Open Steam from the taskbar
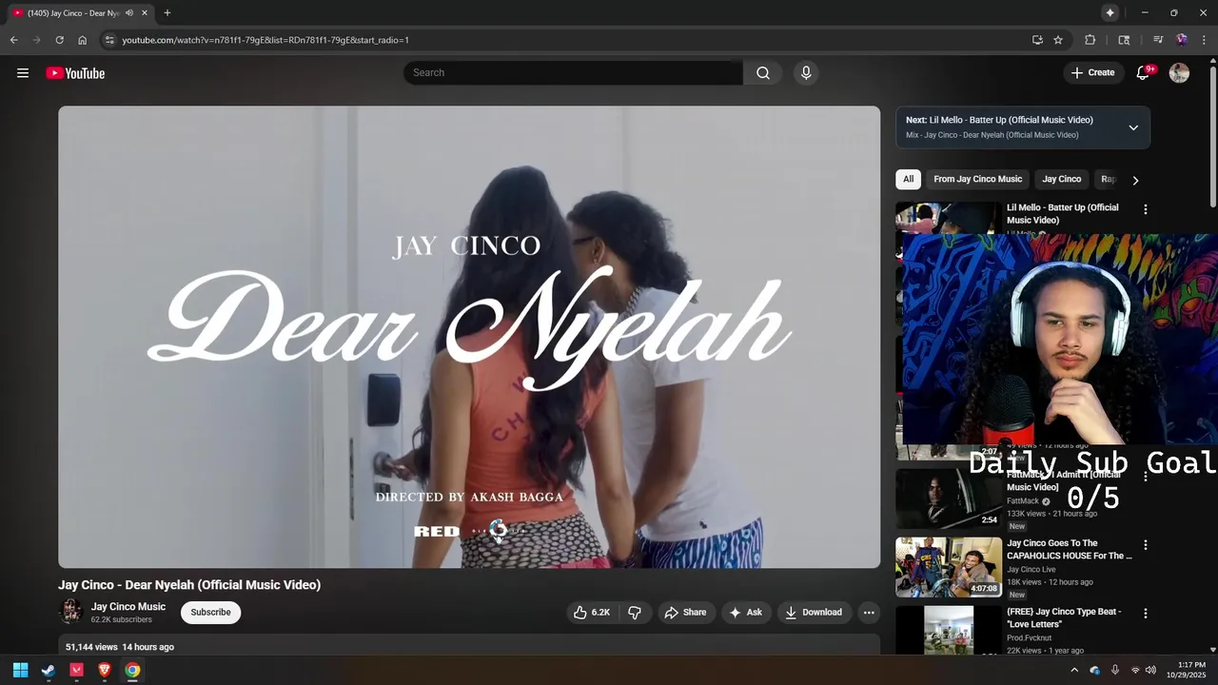 point(49,670)
